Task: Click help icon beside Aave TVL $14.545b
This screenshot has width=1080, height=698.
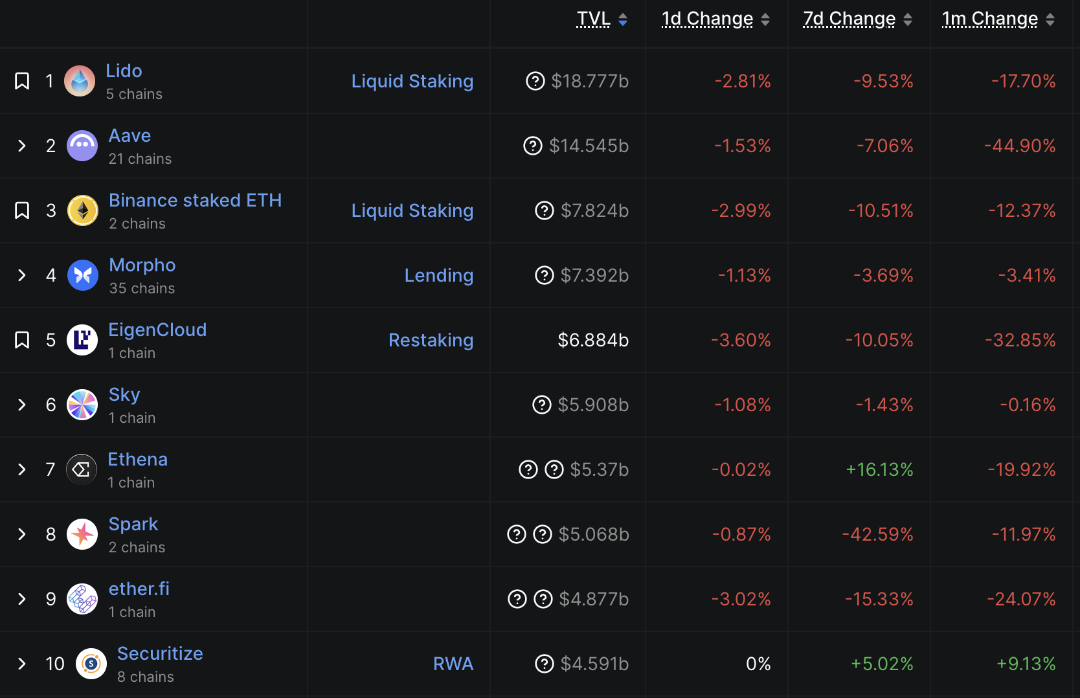Action: tap(533, 146)
